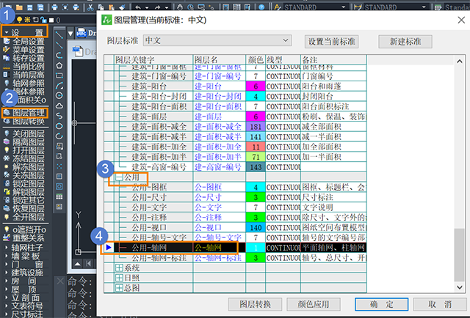
Task: Click 全开图层 in the sidebar
Action: pos(24,217)
